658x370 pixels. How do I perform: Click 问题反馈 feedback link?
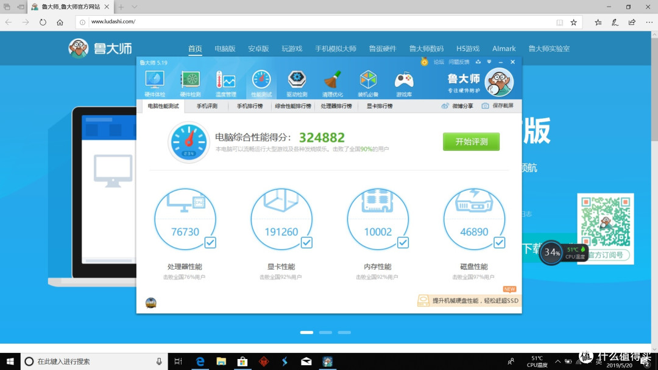coord(459,62)
